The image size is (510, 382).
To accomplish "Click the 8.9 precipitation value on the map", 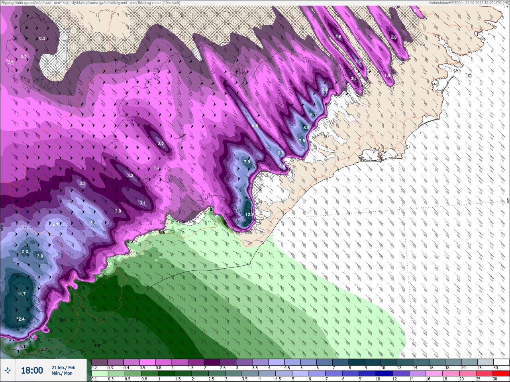I will click(x=306, y=128).
